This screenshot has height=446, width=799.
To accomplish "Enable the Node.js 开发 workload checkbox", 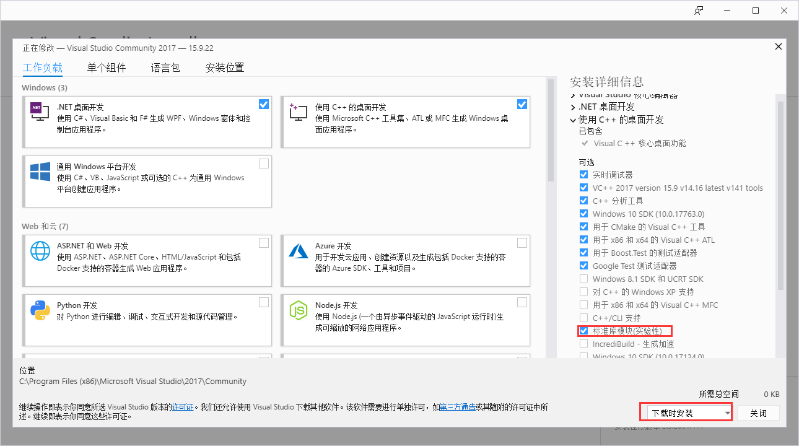I will point(522,302).
